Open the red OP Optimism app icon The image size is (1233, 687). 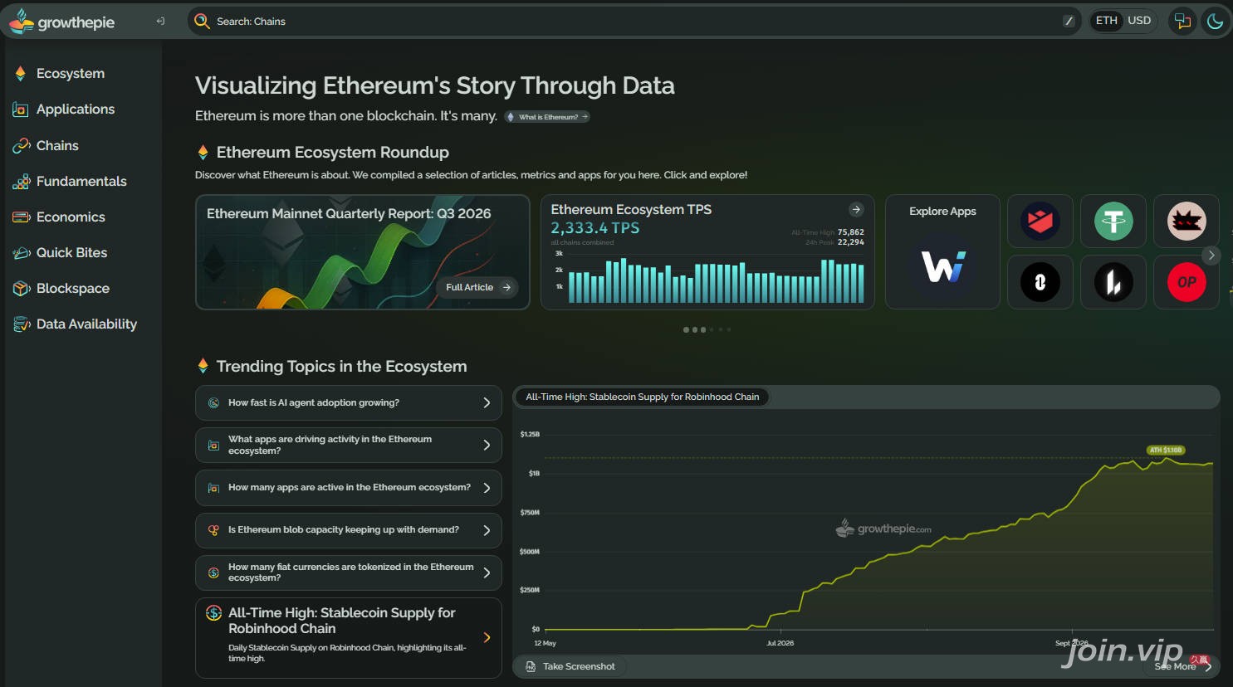click(1187, 283)
